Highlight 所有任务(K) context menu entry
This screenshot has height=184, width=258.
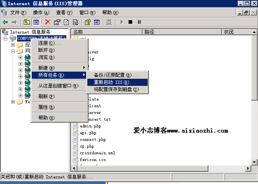(59, 75)
